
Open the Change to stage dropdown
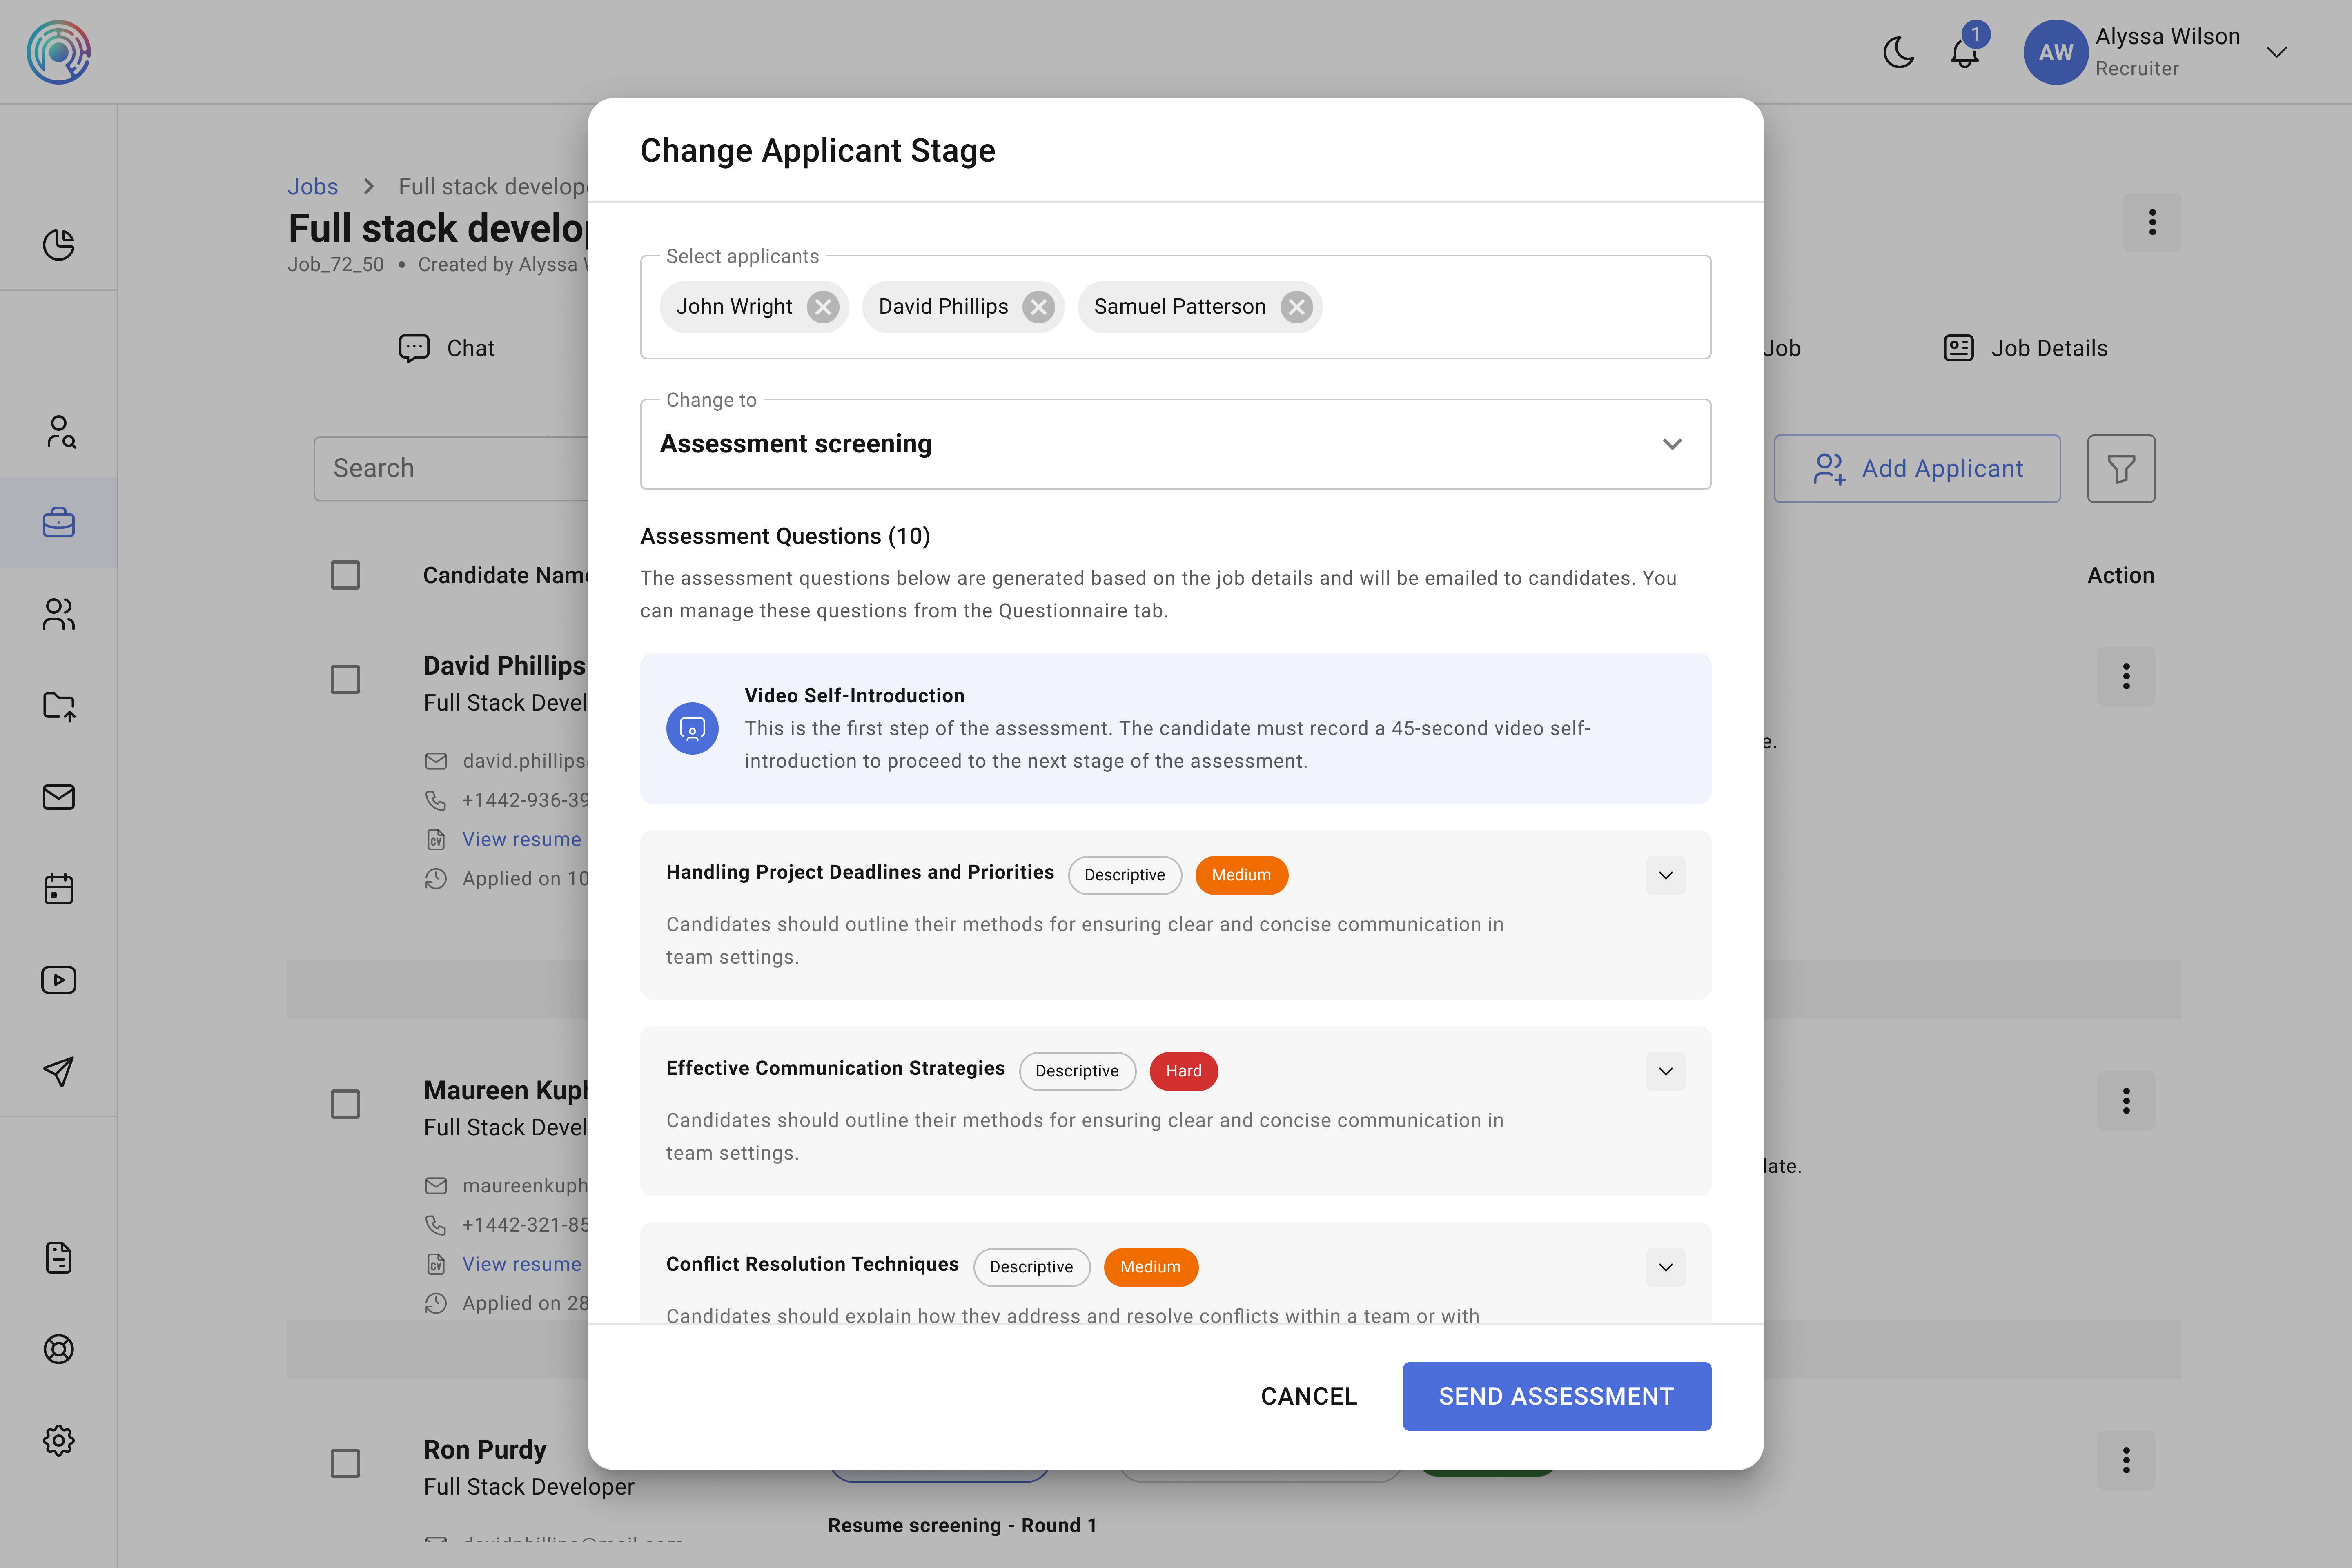pyautogui.click(x=1175, y=444)
